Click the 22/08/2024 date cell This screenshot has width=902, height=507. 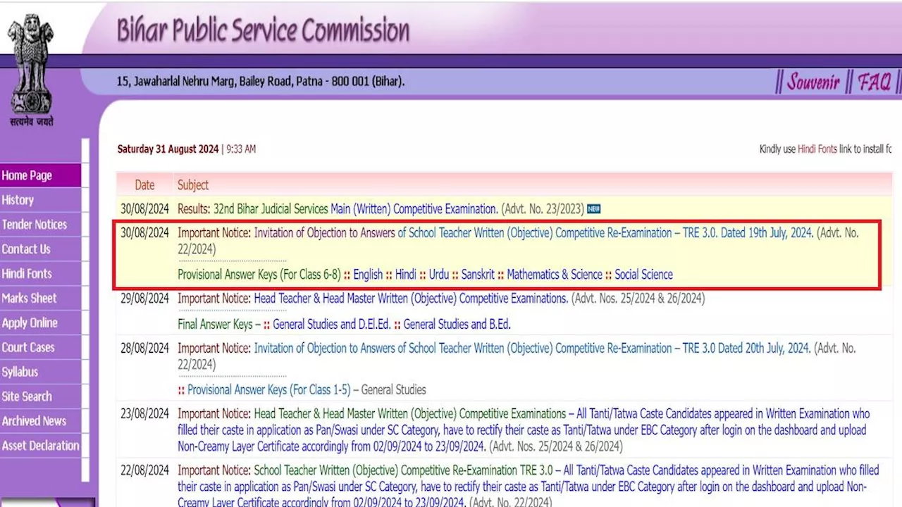point(144,471)
